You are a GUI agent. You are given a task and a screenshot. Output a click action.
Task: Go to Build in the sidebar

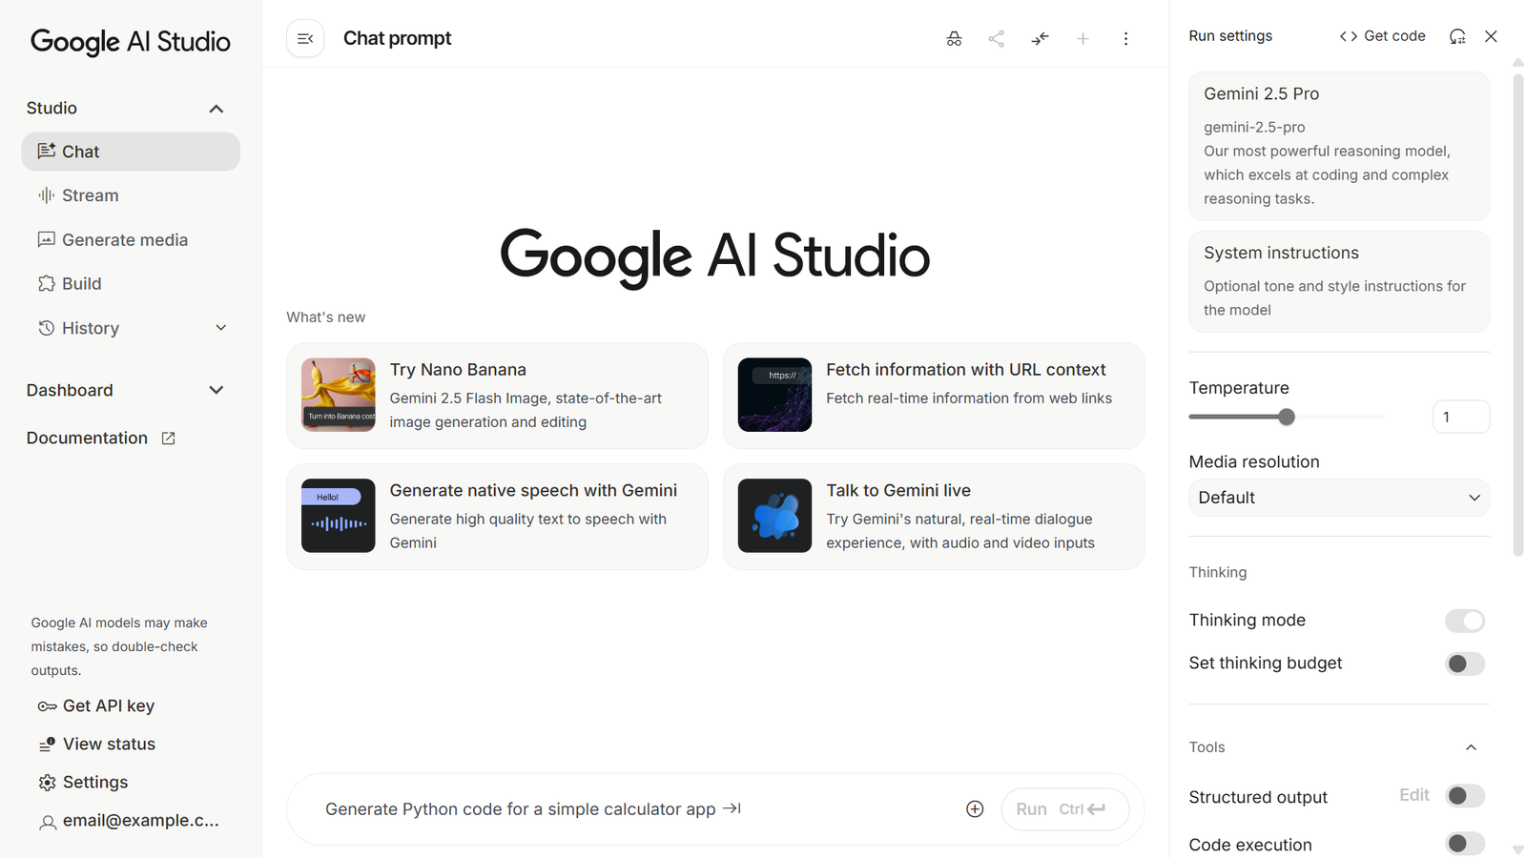coord(131,284)
